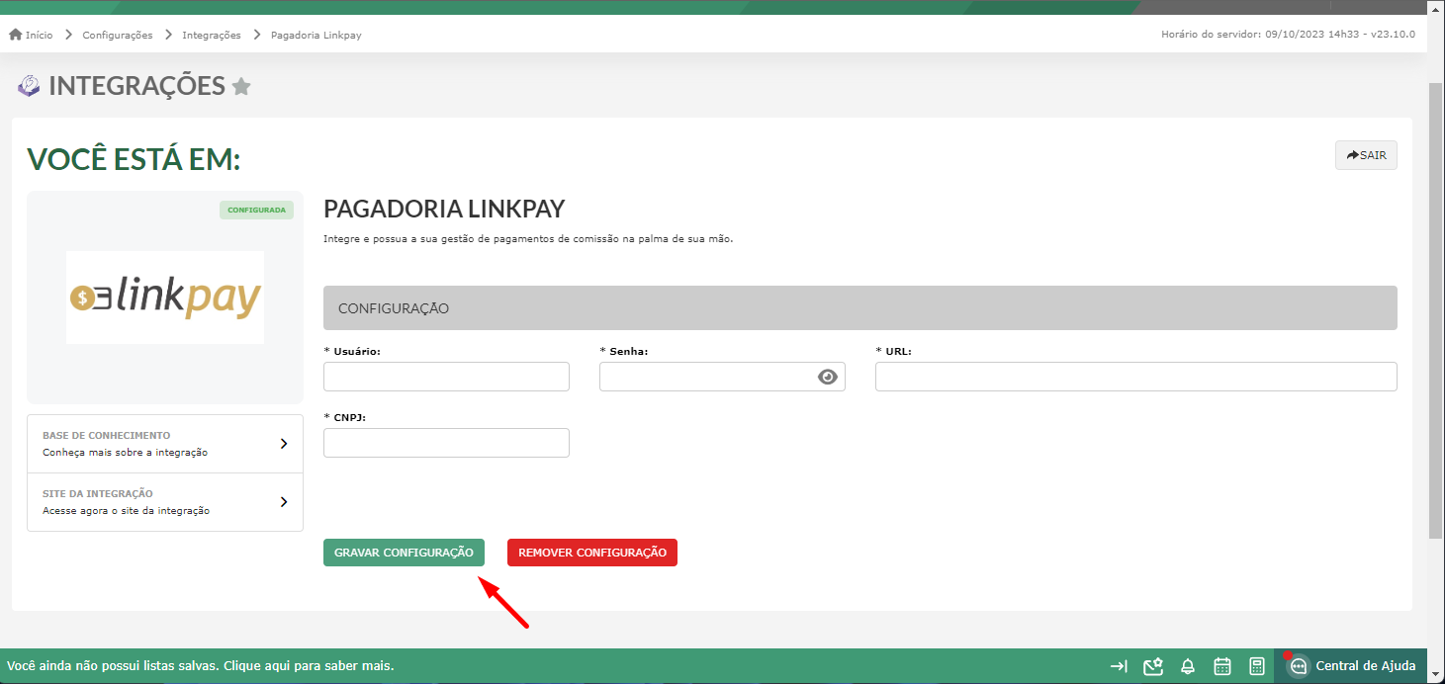This screenshot has width=1445, height=684.
Task: Click the Sair button
Action: [1366, 155]
